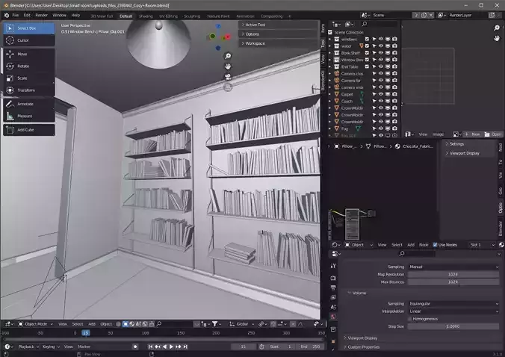Click the Blender logo menu icon

pos(7,15)
